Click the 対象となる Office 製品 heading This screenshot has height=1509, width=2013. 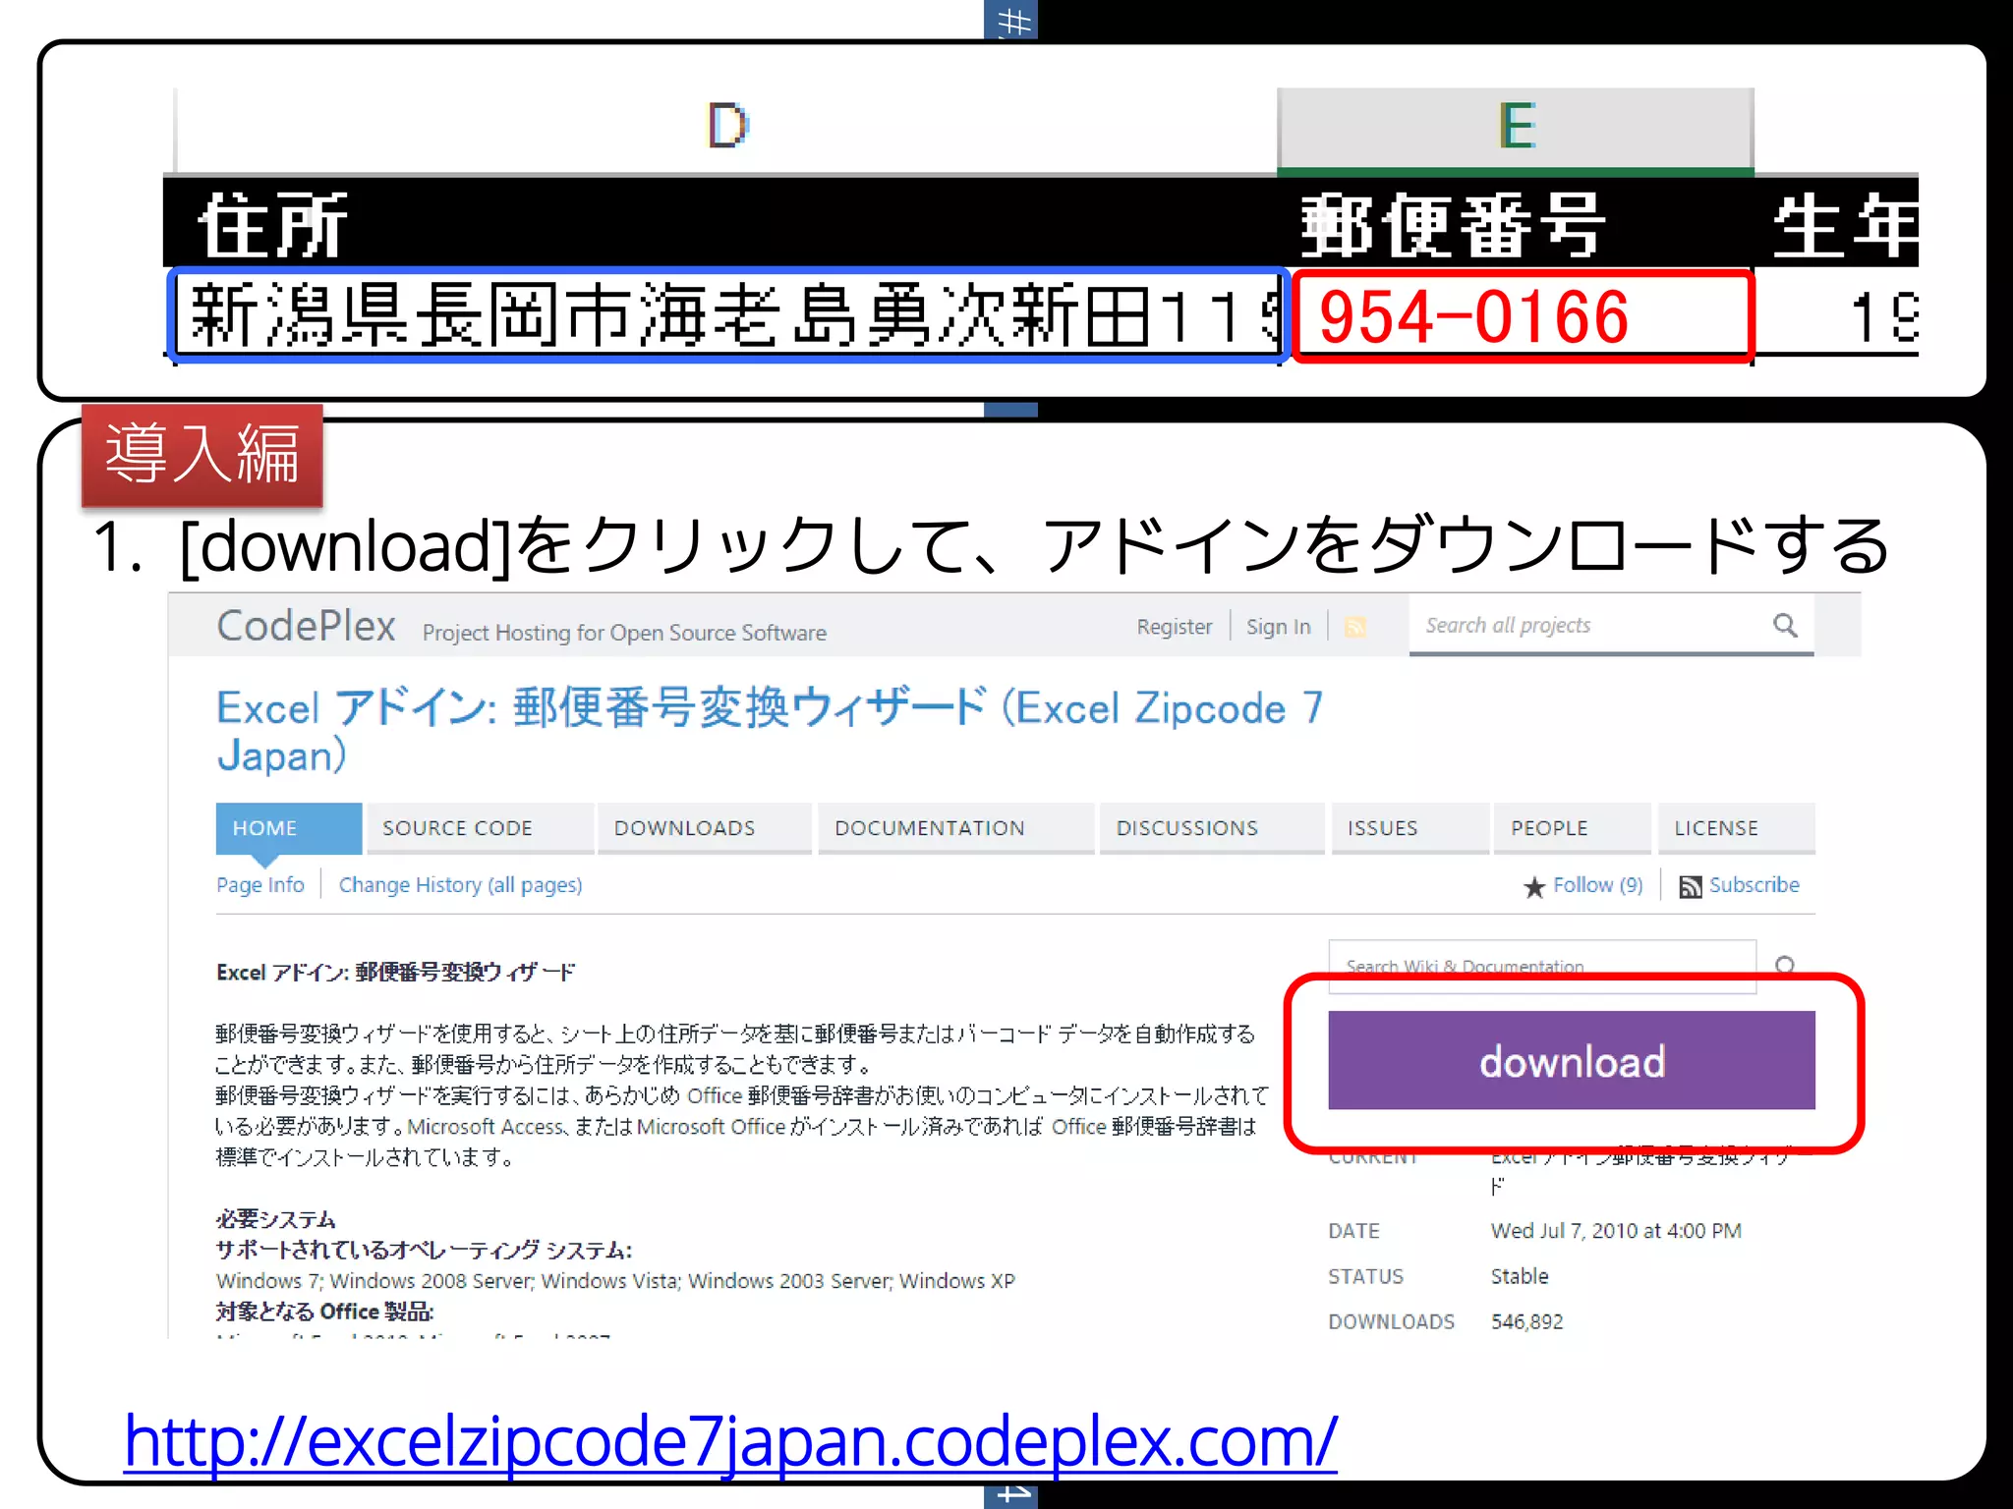324,1312
